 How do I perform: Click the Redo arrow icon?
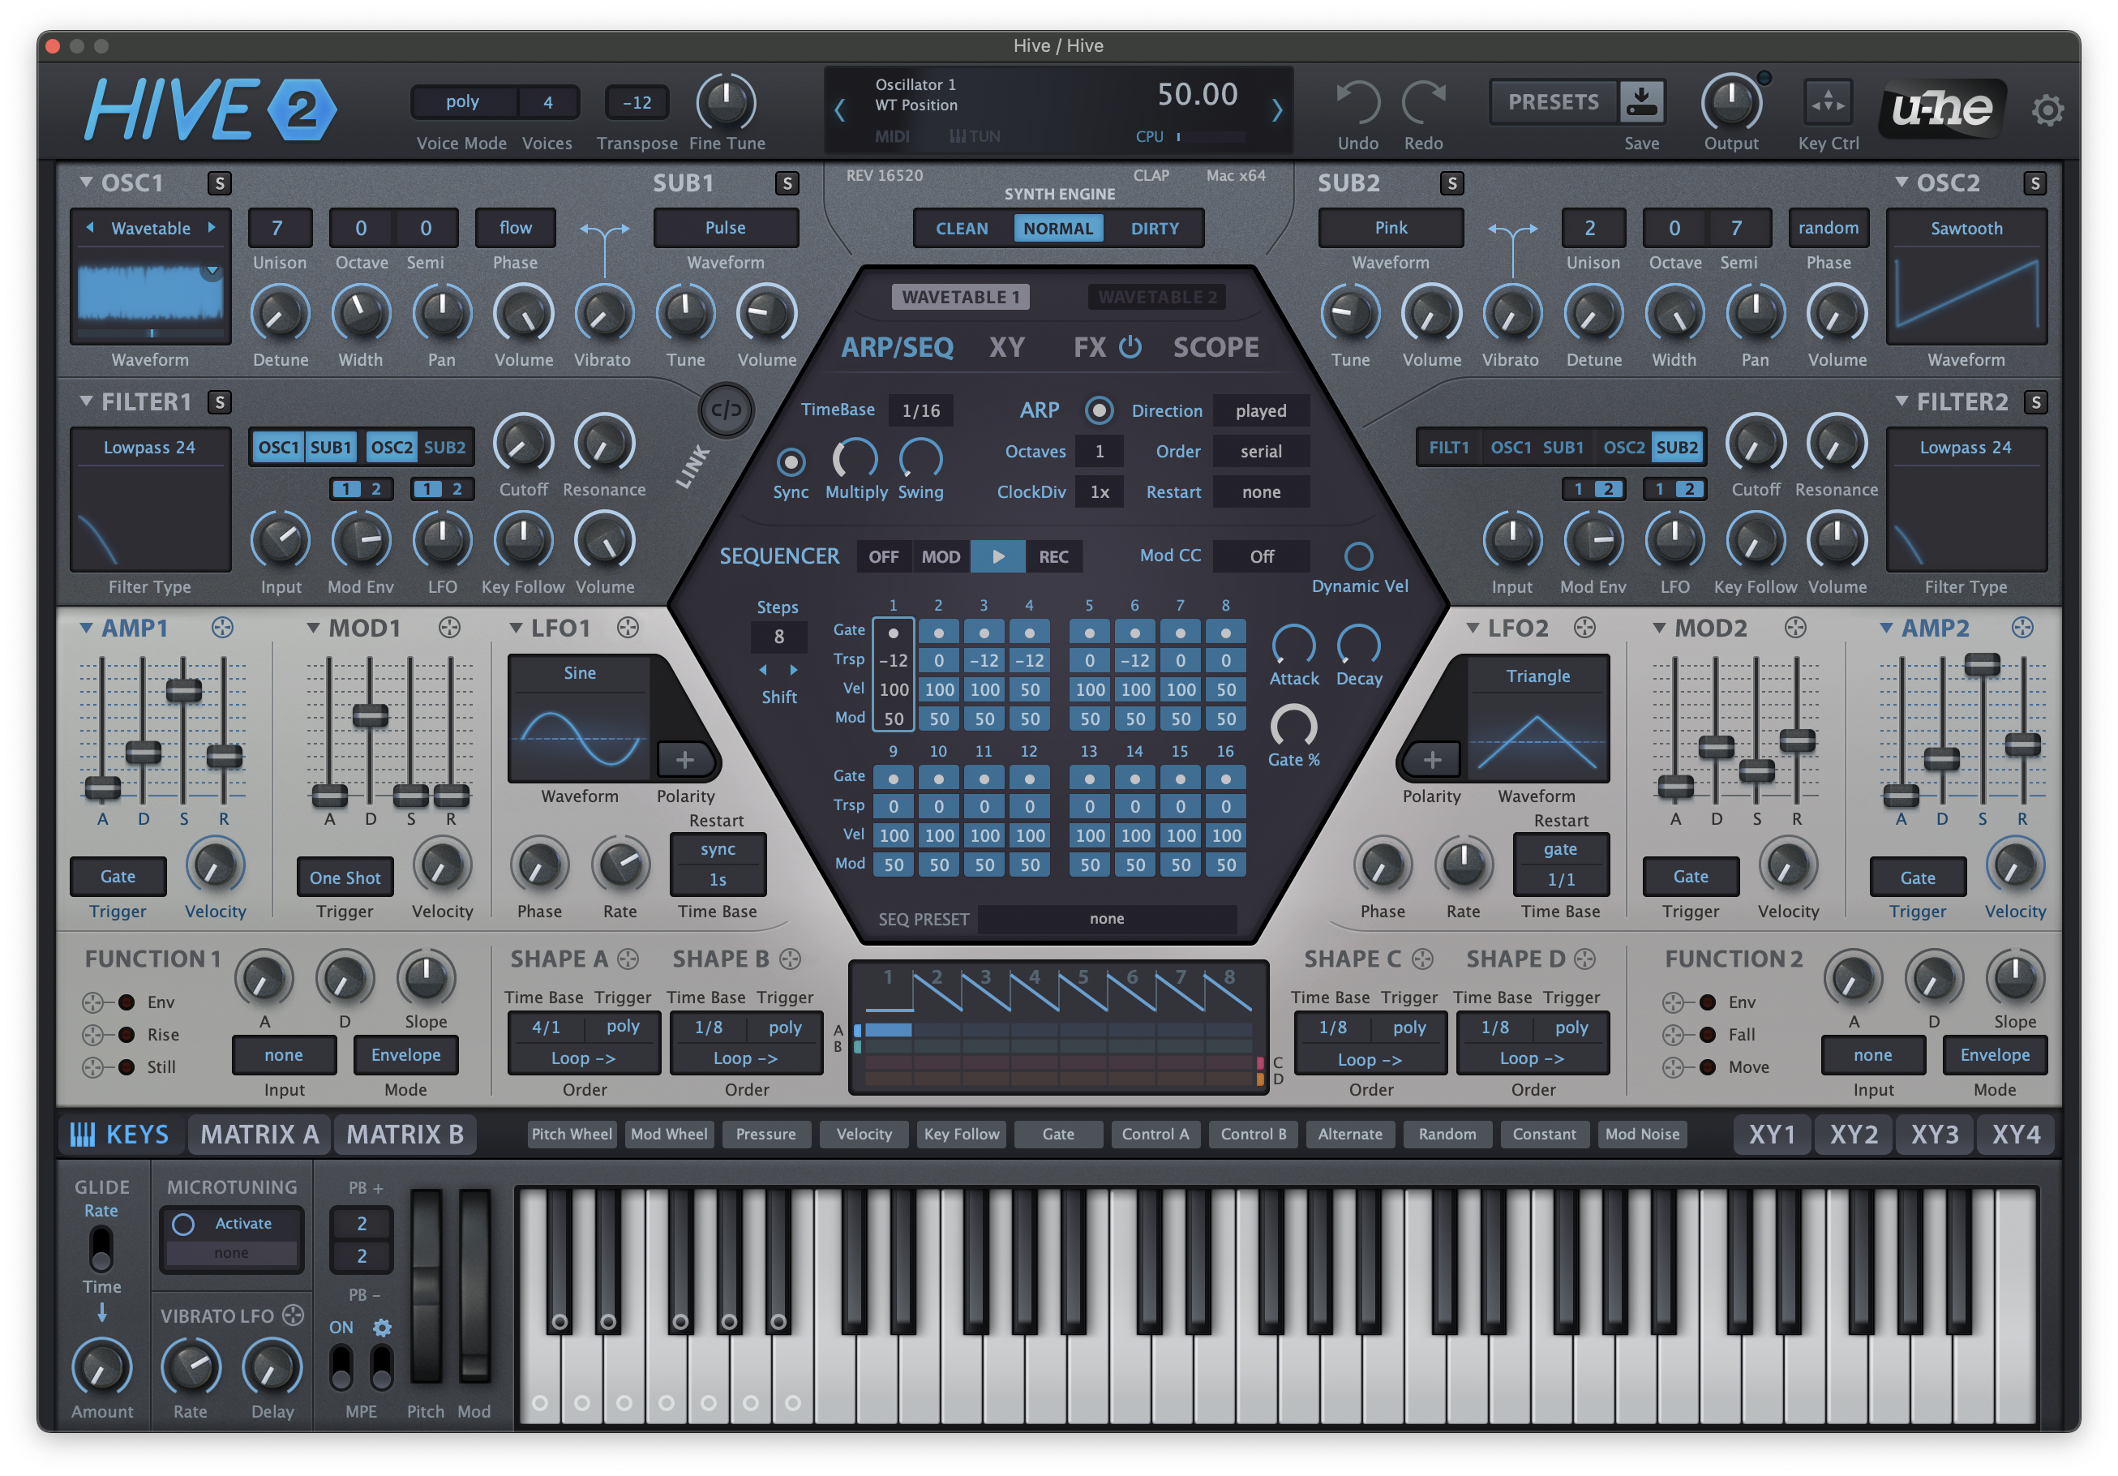[1423, 102]
